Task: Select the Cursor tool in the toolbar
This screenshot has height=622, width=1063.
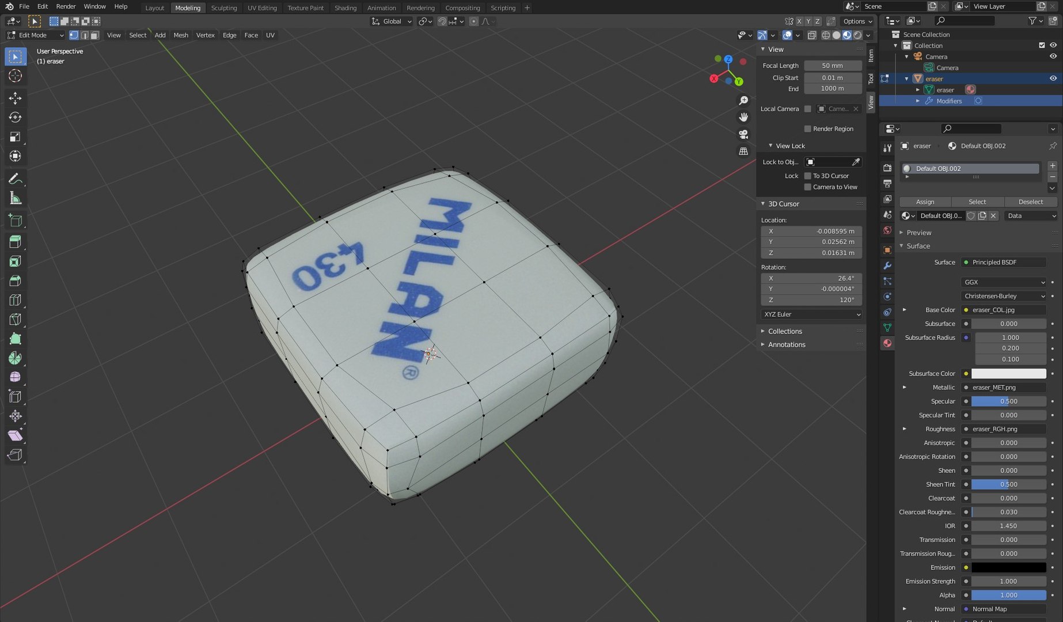Action: coord(16,76)
